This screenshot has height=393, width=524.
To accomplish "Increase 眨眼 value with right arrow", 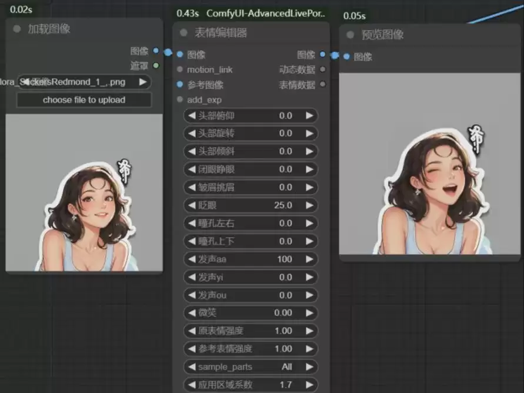I will click(x=309, y=205).
